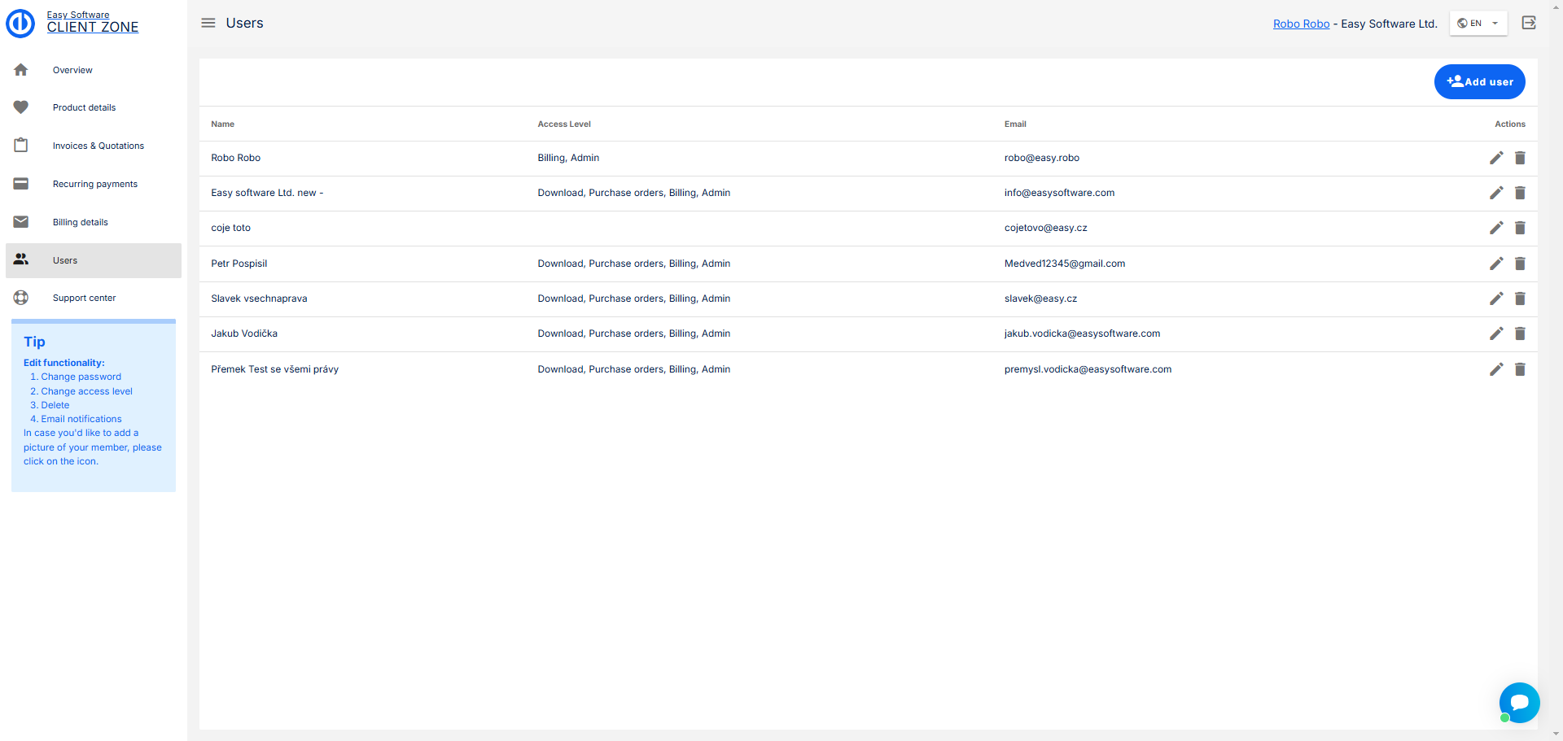This screenshot has height=741, width=1563.
Task: Open Invoices & Quotations page
Action: click(x=98, y=146)
